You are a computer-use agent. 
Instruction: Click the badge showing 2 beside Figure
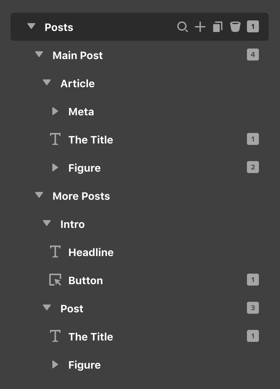tap(253, 167)
